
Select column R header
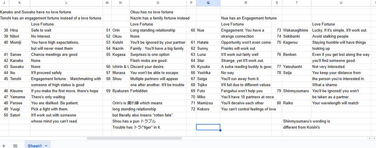click(246, 3)
